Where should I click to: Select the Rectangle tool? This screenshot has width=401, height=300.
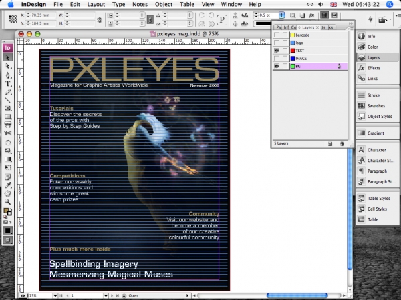pos(7,117)
